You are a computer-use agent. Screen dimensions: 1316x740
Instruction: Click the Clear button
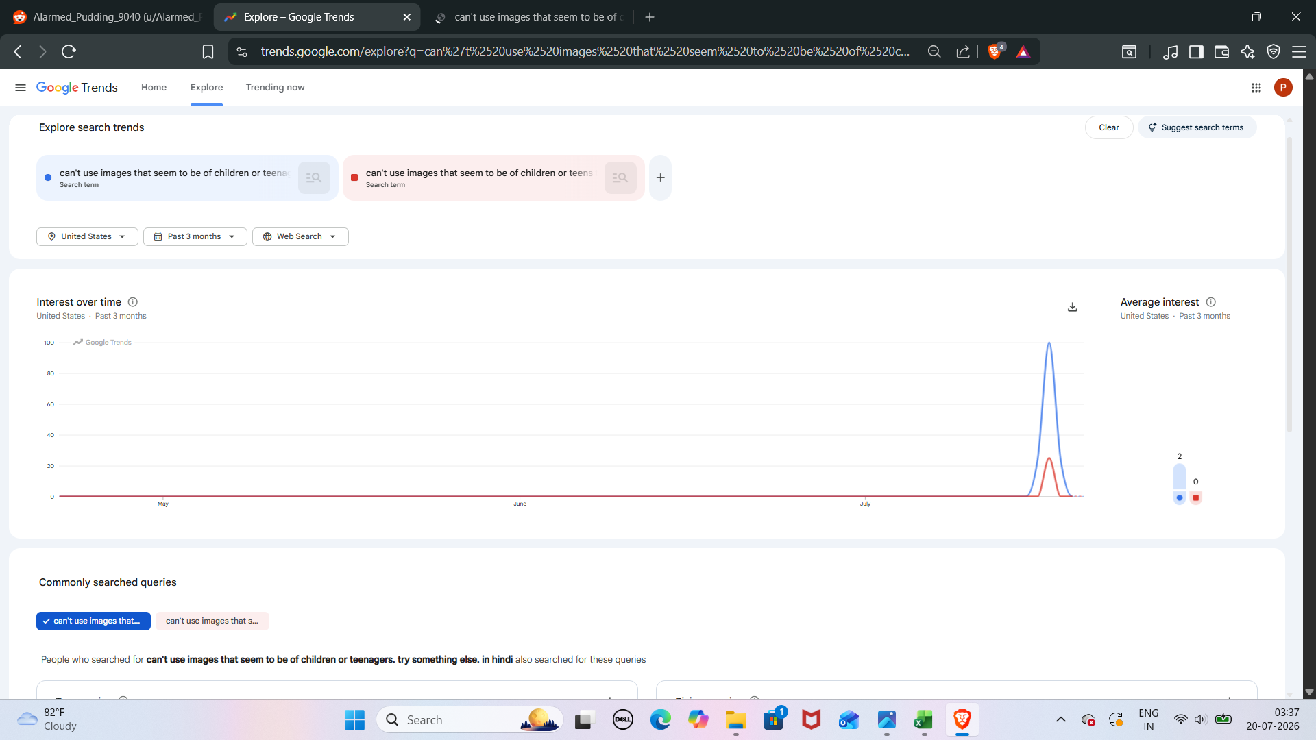coord(1109,127)
